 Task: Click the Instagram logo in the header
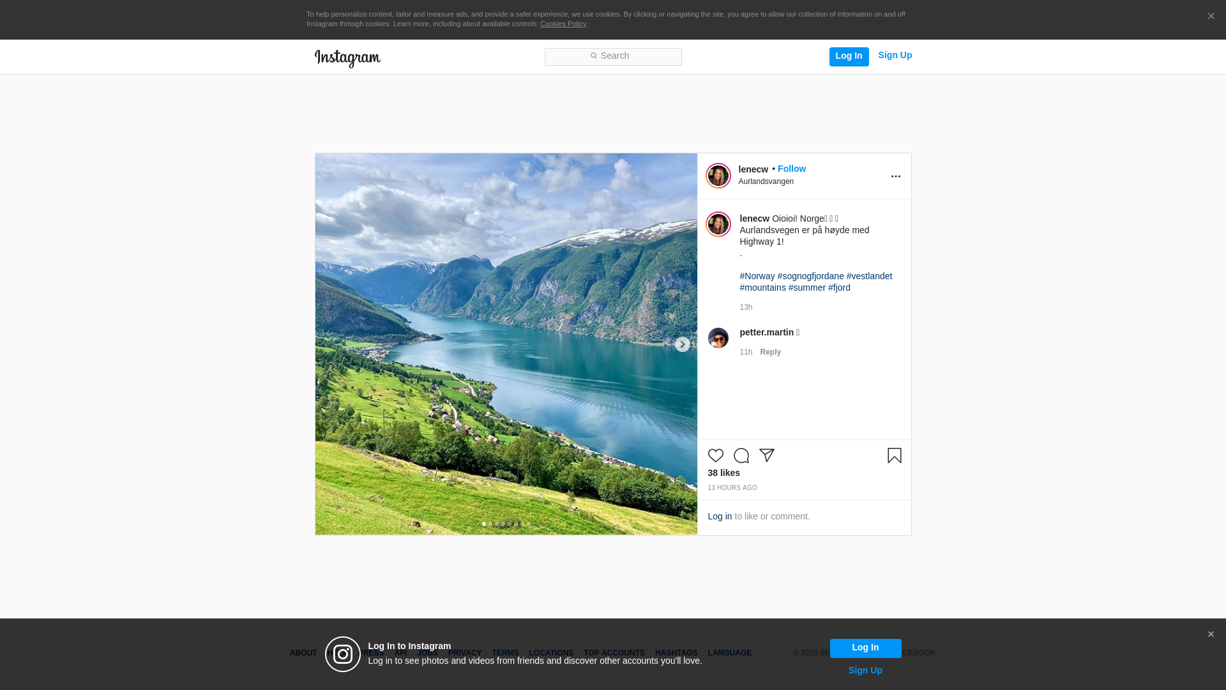point(347,58)
